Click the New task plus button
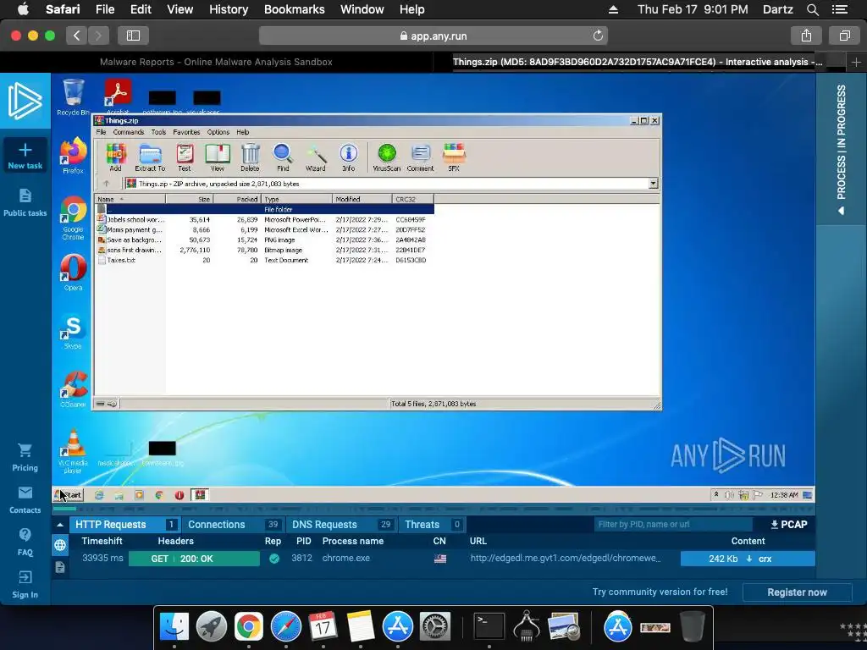This screenshot has height=650, width=867. pyautogui.click(x=25, y=156)
